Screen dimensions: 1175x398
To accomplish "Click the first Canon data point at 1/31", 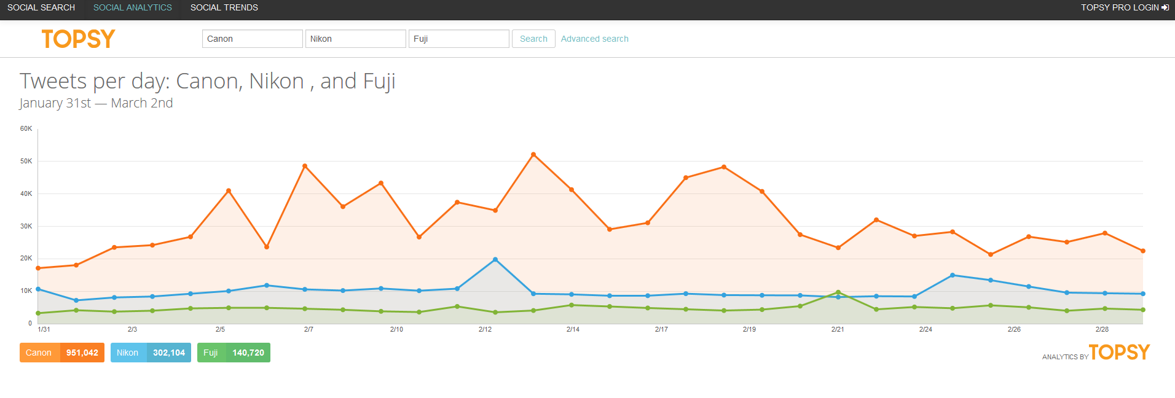I will [38, 268].
